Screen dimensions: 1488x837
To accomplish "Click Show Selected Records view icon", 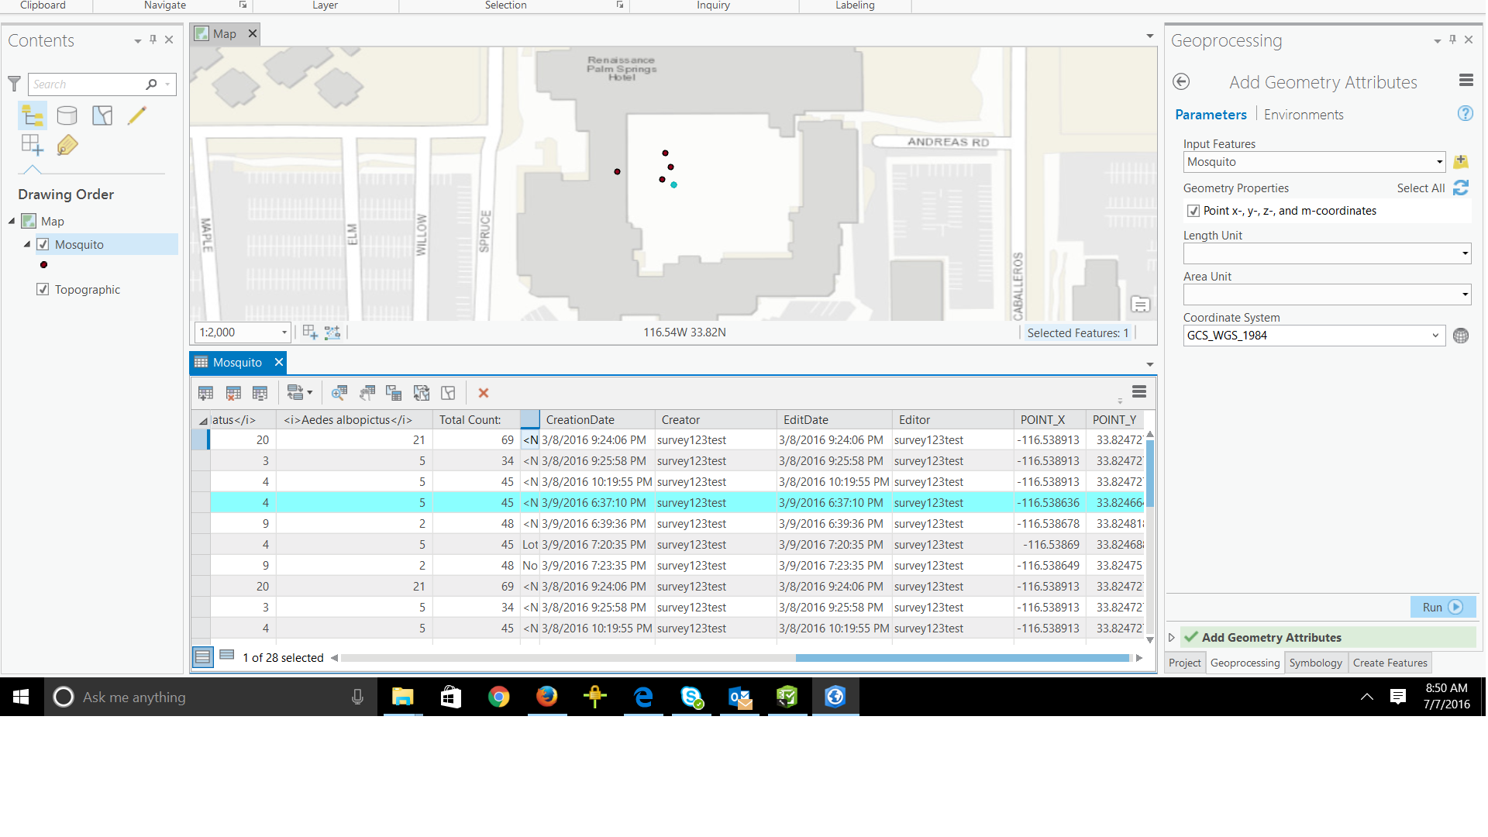I will (x=227, y=656).
